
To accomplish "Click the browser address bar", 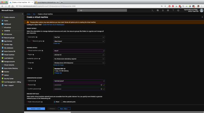I will click(88, 6).
